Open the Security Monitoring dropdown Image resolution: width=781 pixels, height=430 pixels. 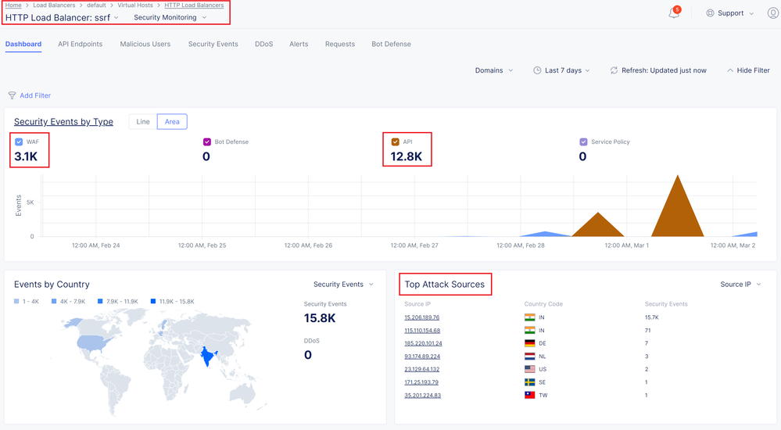pyautogui.click(x=170, y=17)
